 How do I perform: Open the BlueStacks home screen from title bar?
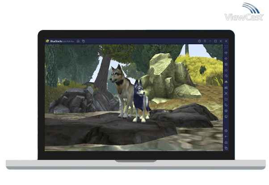pyautogui.click(x=78, y=41)
